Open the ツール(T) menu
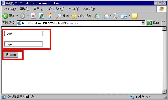168x100 pixels. [x=74, y=9]
